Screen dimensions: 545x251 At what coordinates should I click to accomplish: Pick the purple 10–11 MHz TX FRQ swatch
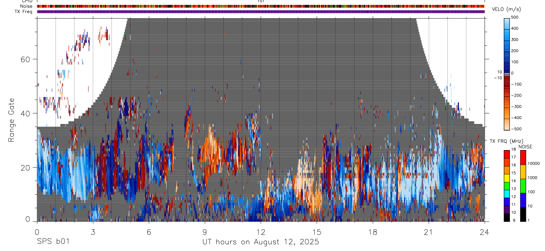click(x=506, y=209)
